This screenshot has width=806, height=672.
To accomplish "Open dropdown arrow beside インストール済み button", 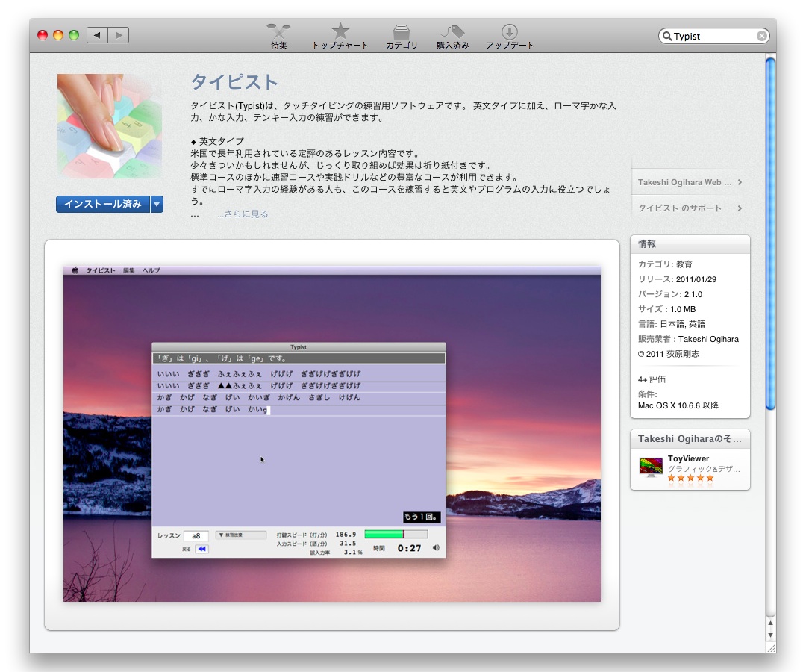I will [x=157, y=204].
